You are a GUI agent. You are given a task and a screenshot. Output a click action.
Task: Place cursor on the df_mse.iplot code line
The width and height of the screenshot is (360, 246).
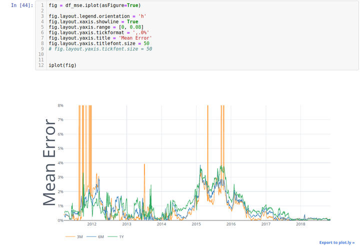[x=94, y=6]
